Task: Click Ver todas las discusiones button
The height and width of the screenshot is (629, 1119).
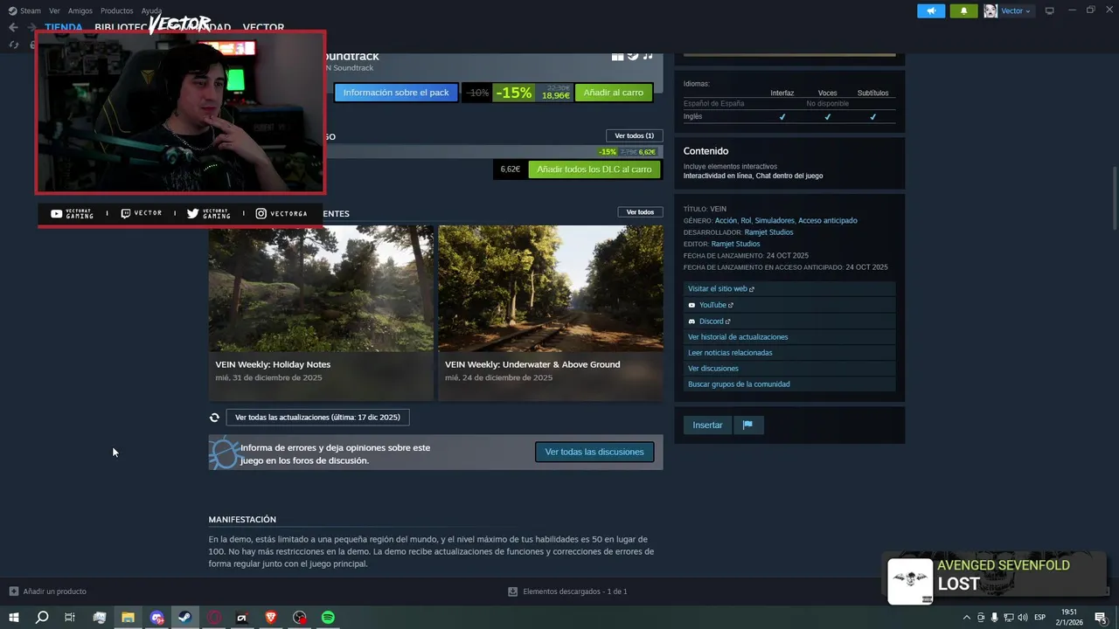Action: (x=594, y=452)
